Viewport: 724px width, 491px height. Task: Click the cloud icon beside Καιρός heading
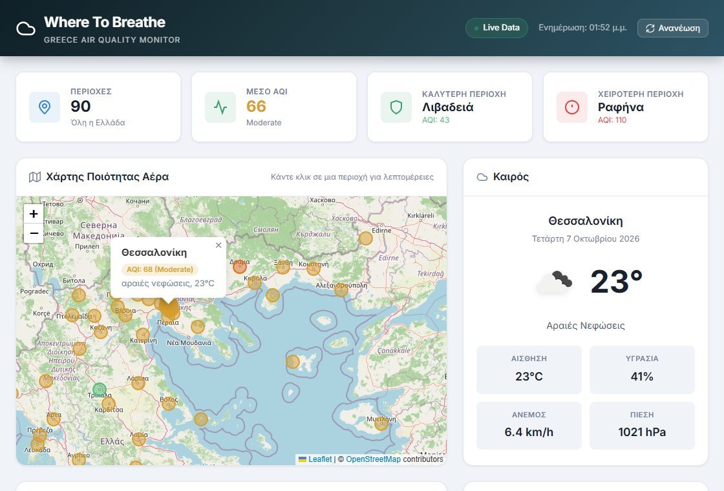(x=482, y=177)
